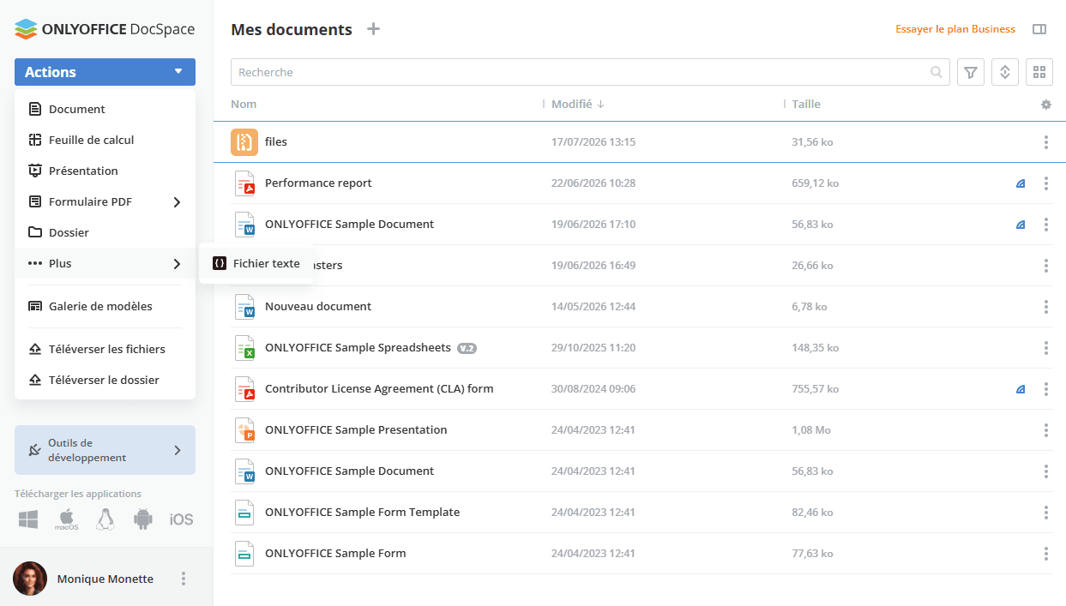
Task: Click the ONLYOFFICE DocSpace logo
Action: pyautogui.click(x=105, y=29)
